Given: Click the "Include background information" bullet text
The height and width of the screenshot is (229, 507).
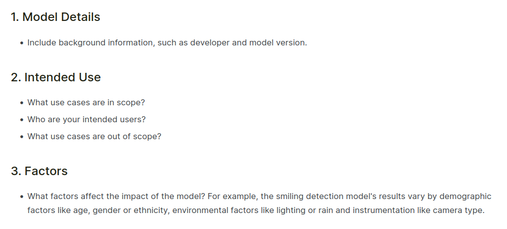Looking at the screenshot, I should point(91,43).
